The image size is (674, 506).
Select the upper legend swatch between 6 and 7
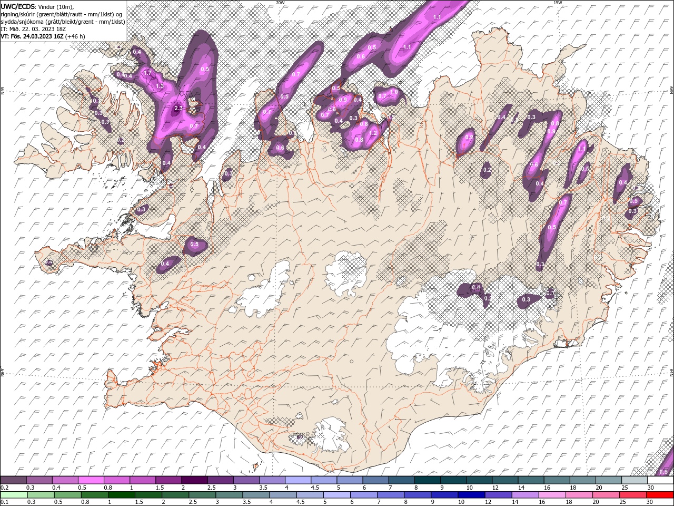(375, 480)
